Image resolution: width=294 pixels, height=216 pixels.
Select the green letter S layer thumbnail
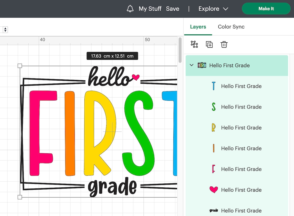(x=213, y=107)
